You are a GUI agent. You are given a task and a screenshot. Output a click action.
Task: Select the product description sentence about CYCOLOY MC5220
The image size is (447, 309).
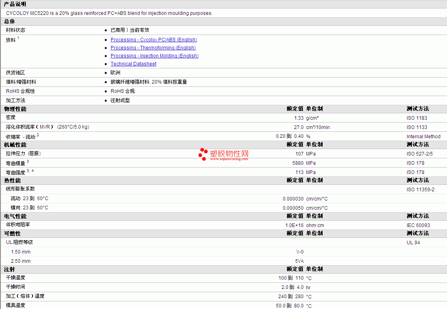click(x=109, y=13)
